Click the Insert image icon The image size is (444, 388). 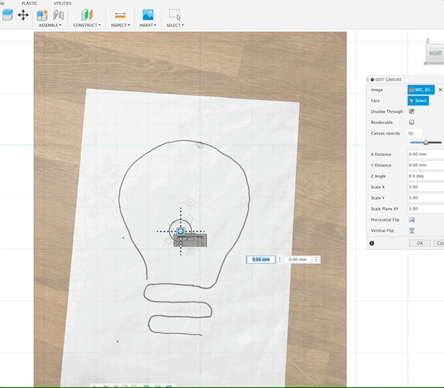coord(148,15)
